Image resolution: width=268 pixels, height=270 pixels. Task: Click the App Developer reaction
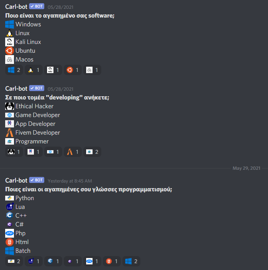coord(33,152)
